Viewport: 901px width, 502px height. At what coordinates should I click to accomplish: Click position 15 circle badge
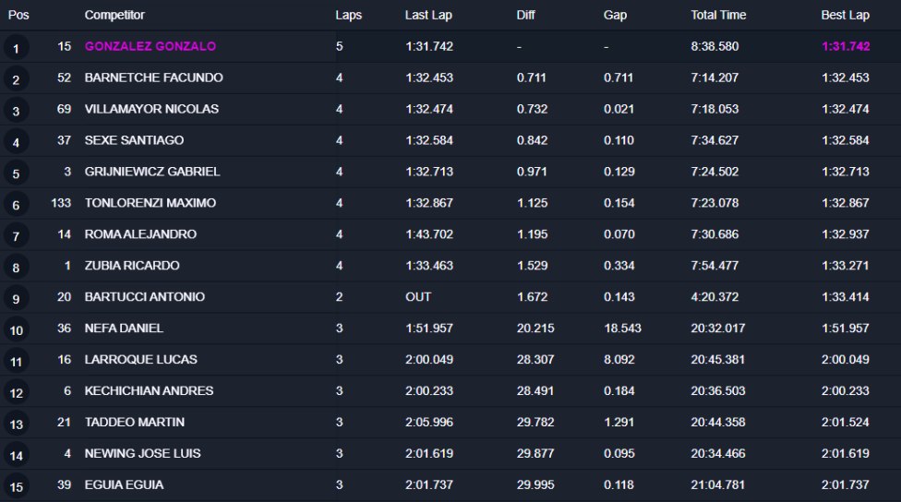[x=16, y=486]
